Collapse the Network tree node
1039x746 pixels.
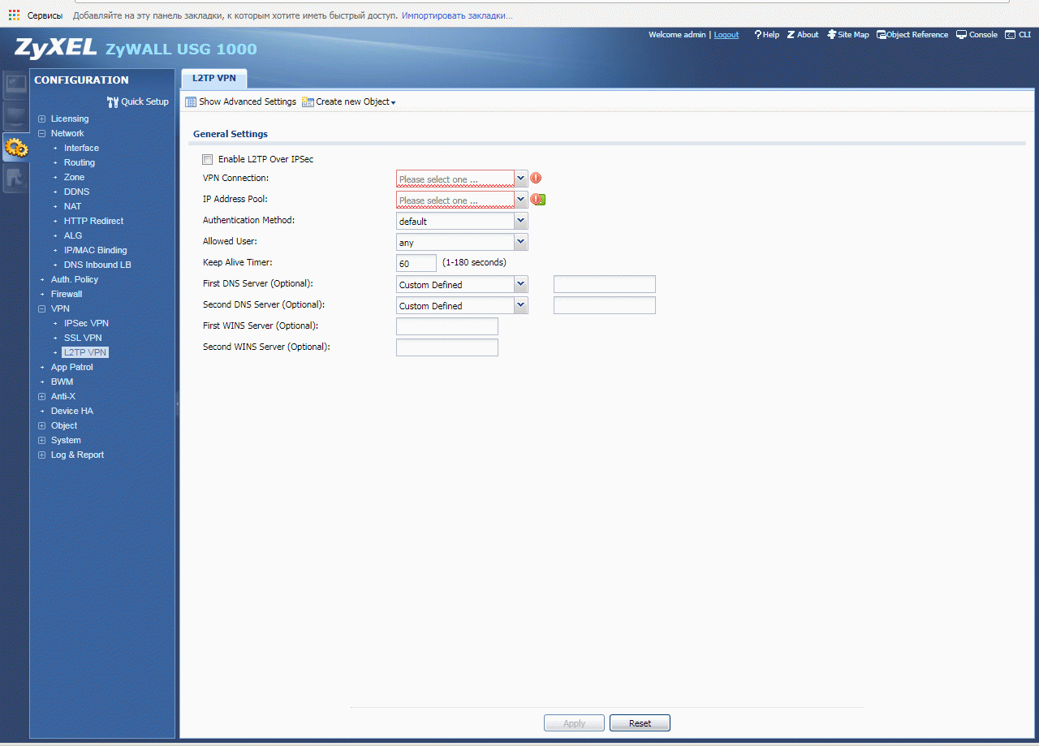pos(42,133)
